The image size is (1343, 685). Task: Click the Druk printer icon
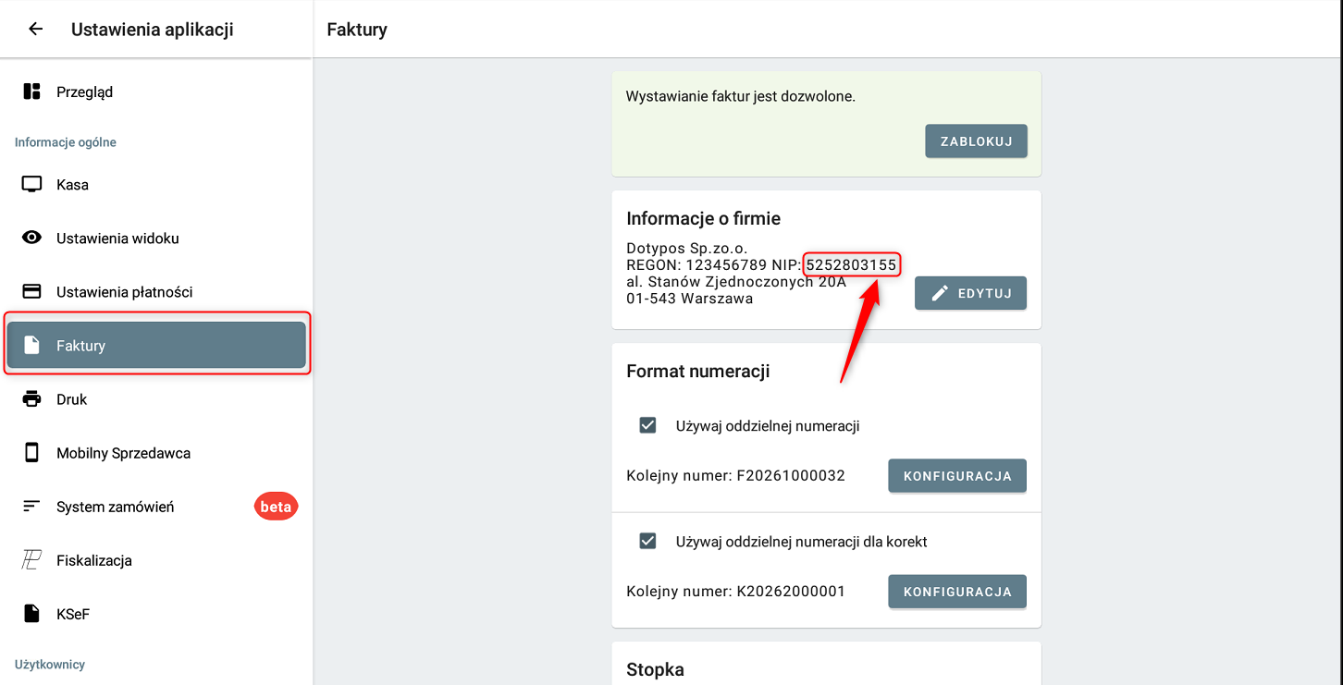(31, 399)
